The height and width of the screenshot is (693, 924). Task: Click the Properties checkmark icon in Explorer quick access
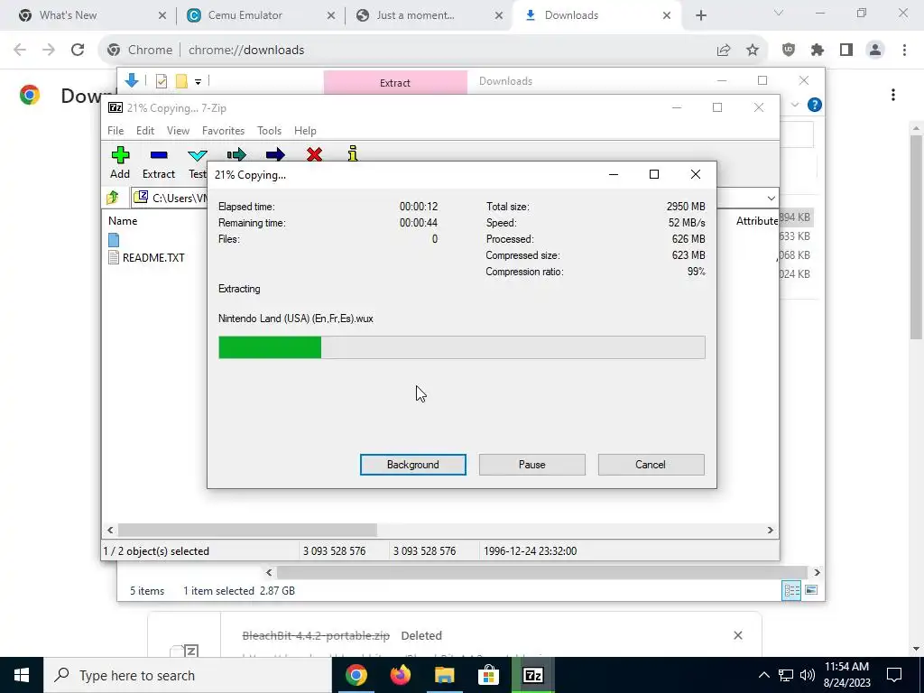[x=161, y=81]
